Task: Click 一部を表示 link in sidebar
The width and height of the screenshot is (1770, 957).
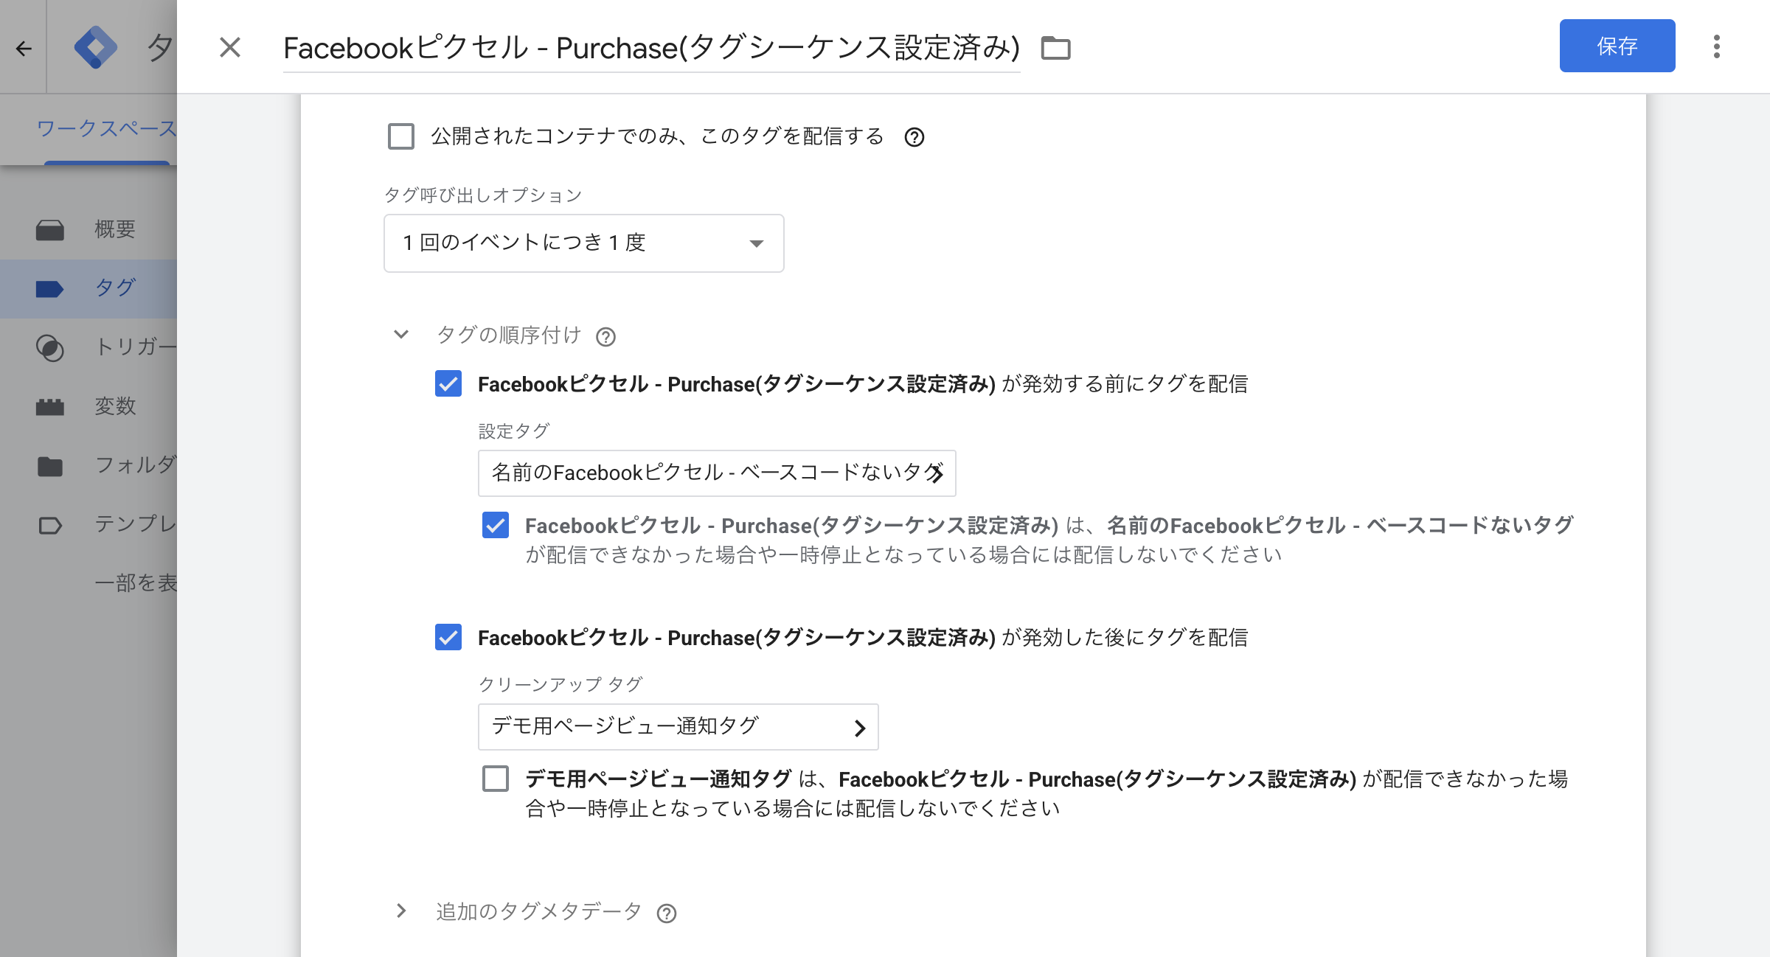Action: point(136,582)
